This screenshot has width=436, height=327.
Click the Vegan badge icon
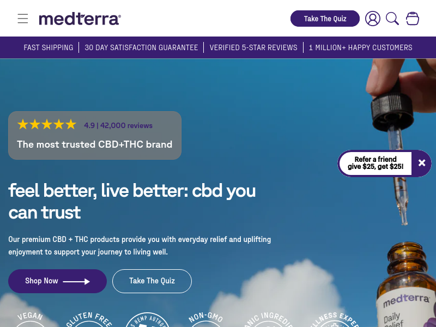(x=31, y=320)
